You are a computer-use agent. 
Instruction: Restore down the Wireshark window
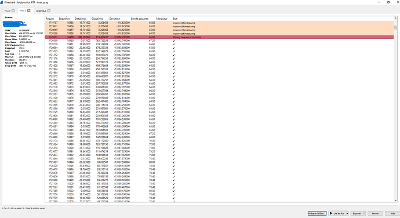(x=388, y=2)
